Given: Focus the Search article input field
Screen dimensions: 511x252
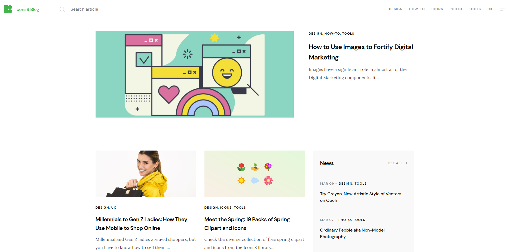Looking at the screenshot, I should [84, 9].
